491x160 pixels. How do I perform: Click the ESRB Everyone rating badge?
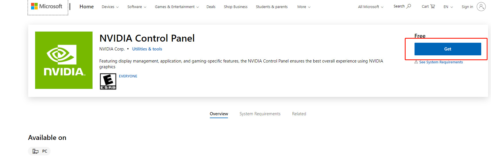tap(108, 81)
